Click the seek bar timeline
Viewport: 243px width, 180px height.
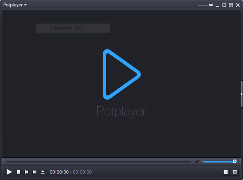click(99, 162)
